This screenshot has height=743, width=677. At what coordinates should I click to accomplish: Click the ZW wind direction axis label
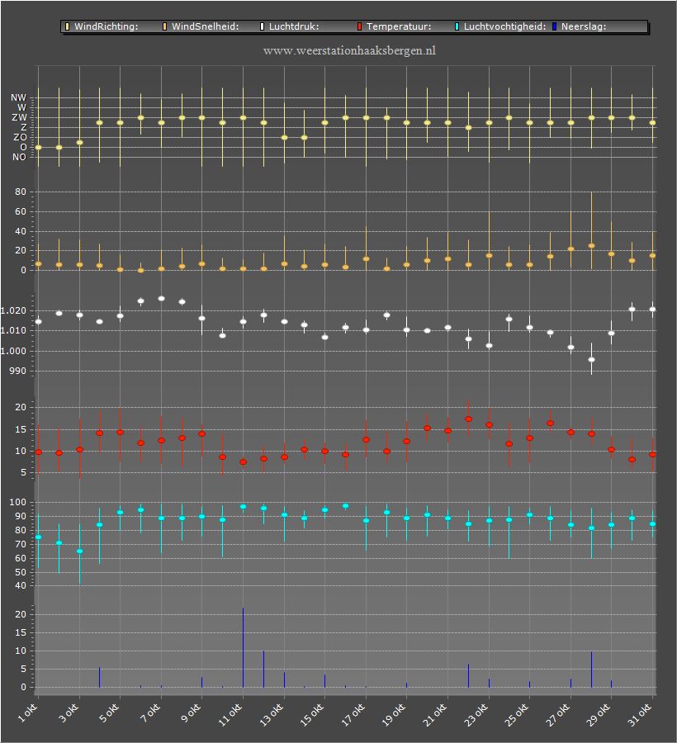tap(20, 117)
